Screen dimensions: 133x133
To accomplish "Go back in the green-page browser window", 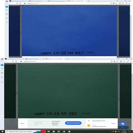I will point(6,61).
